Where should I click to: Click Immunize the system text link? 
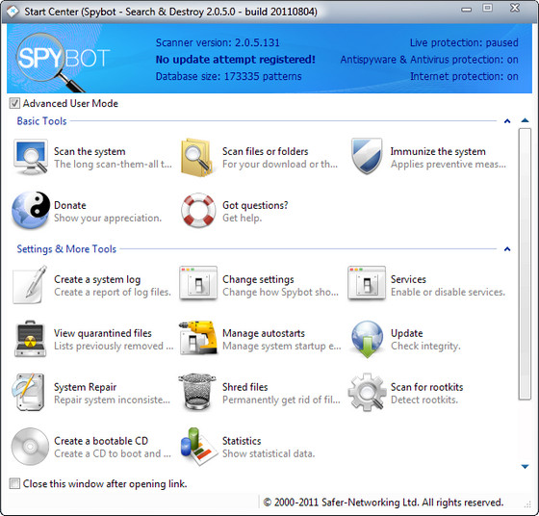click(x=438, y=151)
